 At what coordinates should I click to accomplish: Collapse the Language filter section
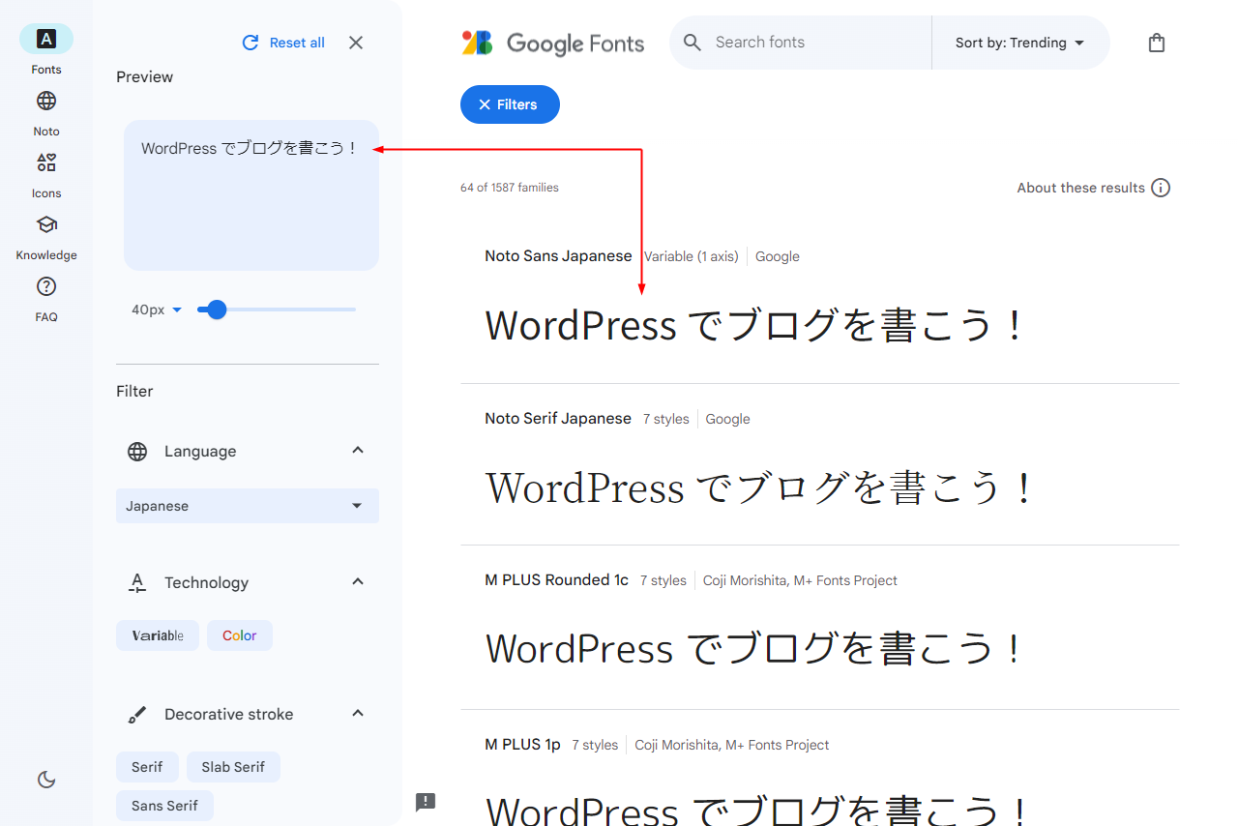pyautogui.click(x=358, y=451)
